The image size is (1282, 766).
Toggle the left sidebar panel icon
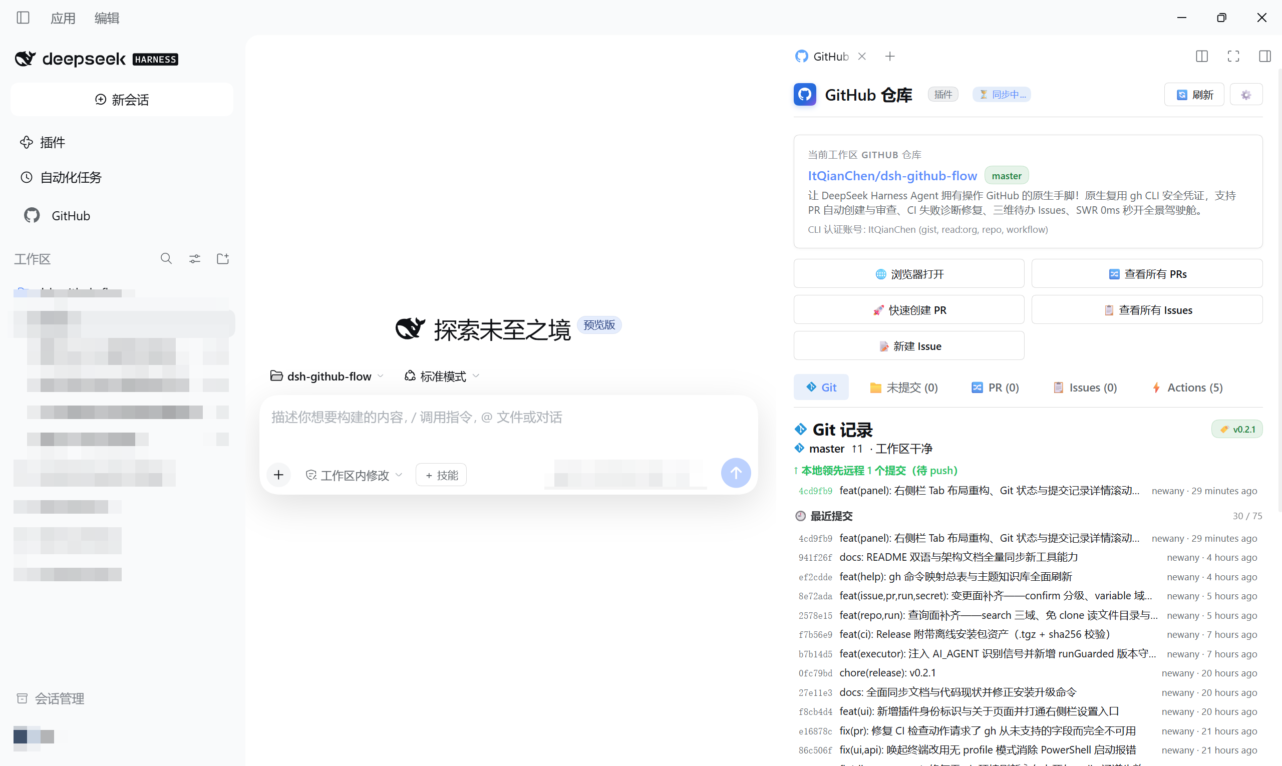pos(23,18)
